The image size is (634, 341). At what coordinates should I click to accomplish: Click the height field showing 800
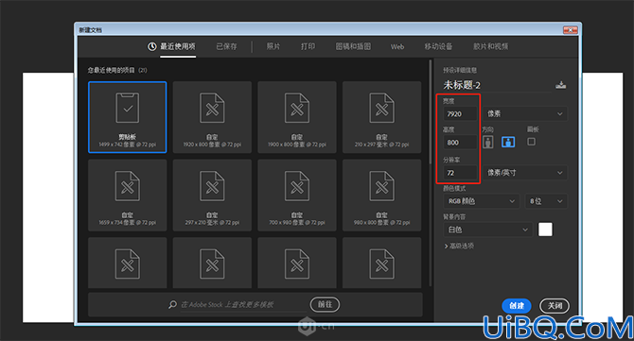pyautogui.click(x=460, y=143)
